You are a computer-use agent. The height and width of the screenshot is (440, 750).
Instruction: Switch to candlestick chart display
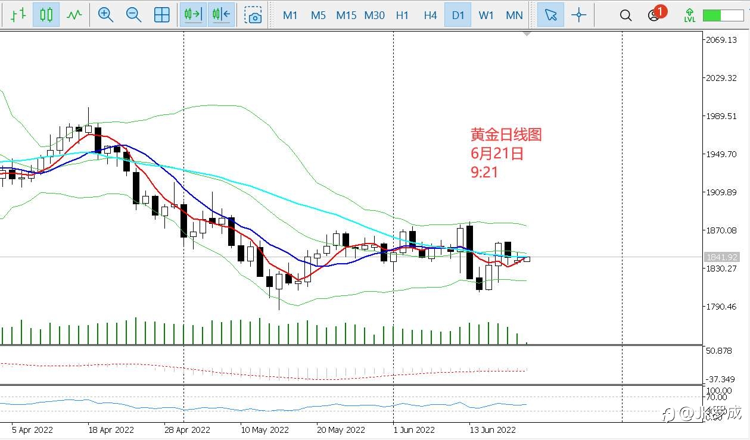pyautogui.click(x=46, y=15)
